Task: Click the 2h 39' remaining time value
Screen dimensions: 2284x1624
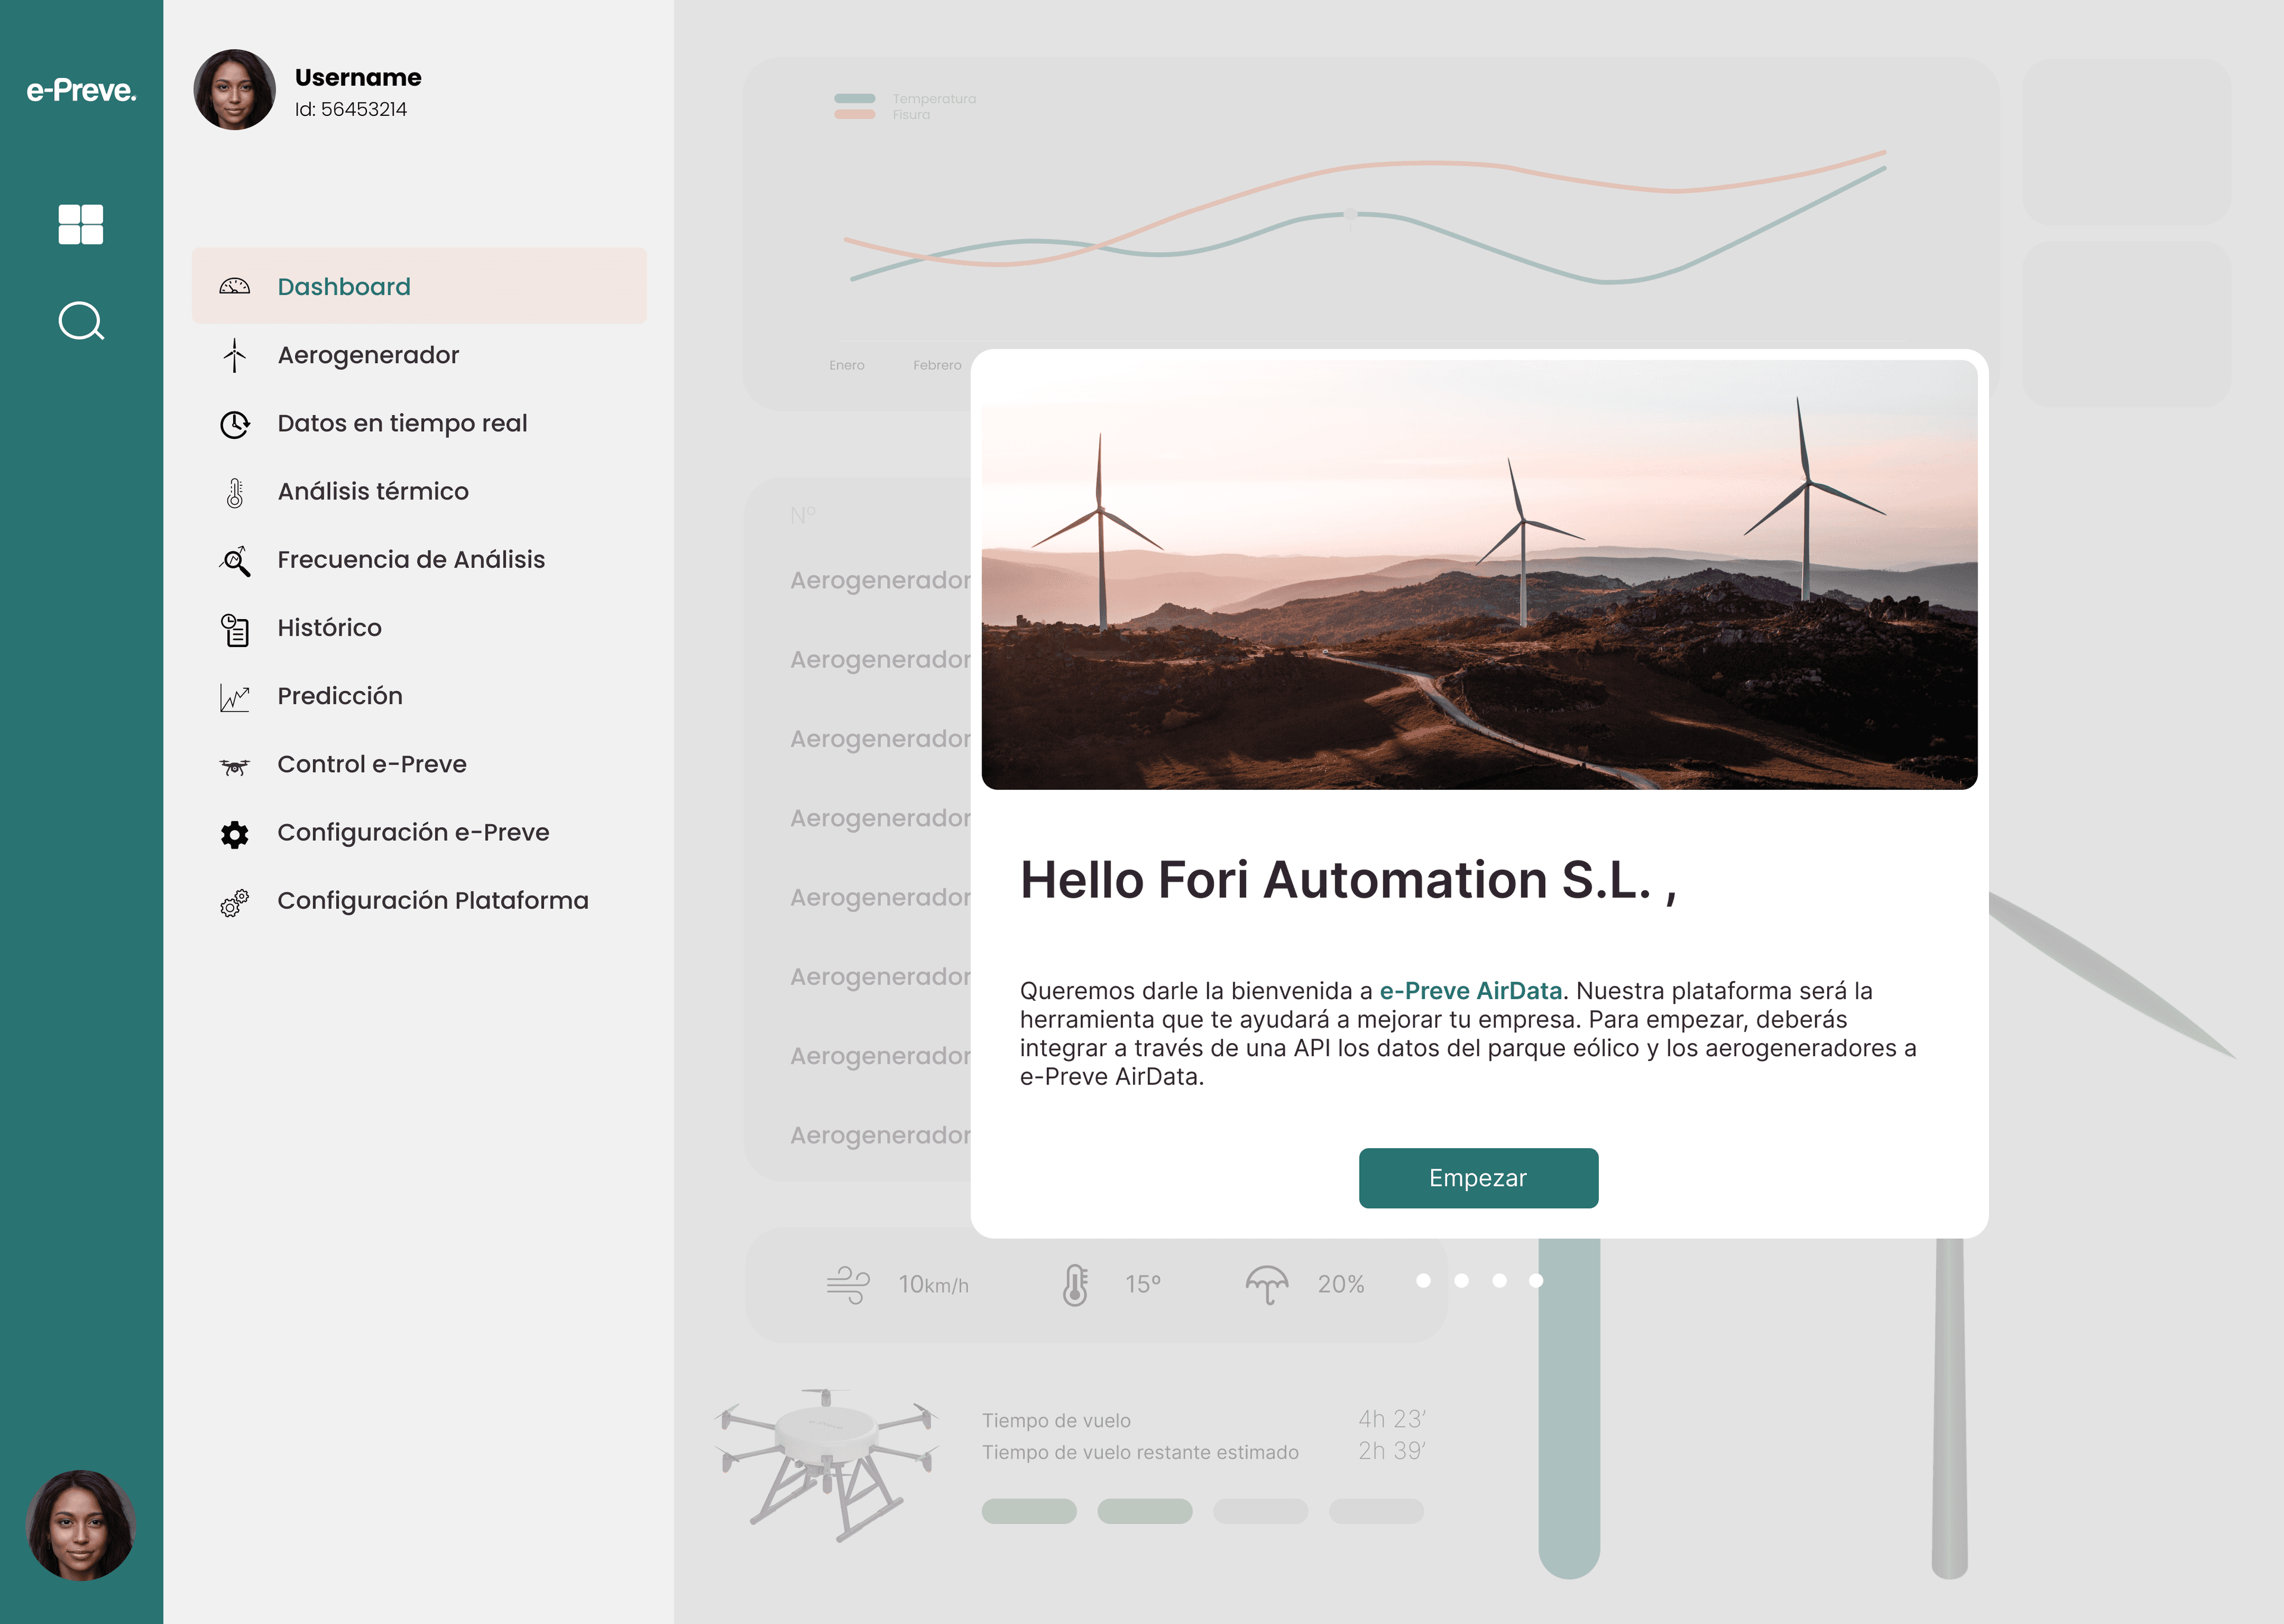Action: click(1392, 1450)
